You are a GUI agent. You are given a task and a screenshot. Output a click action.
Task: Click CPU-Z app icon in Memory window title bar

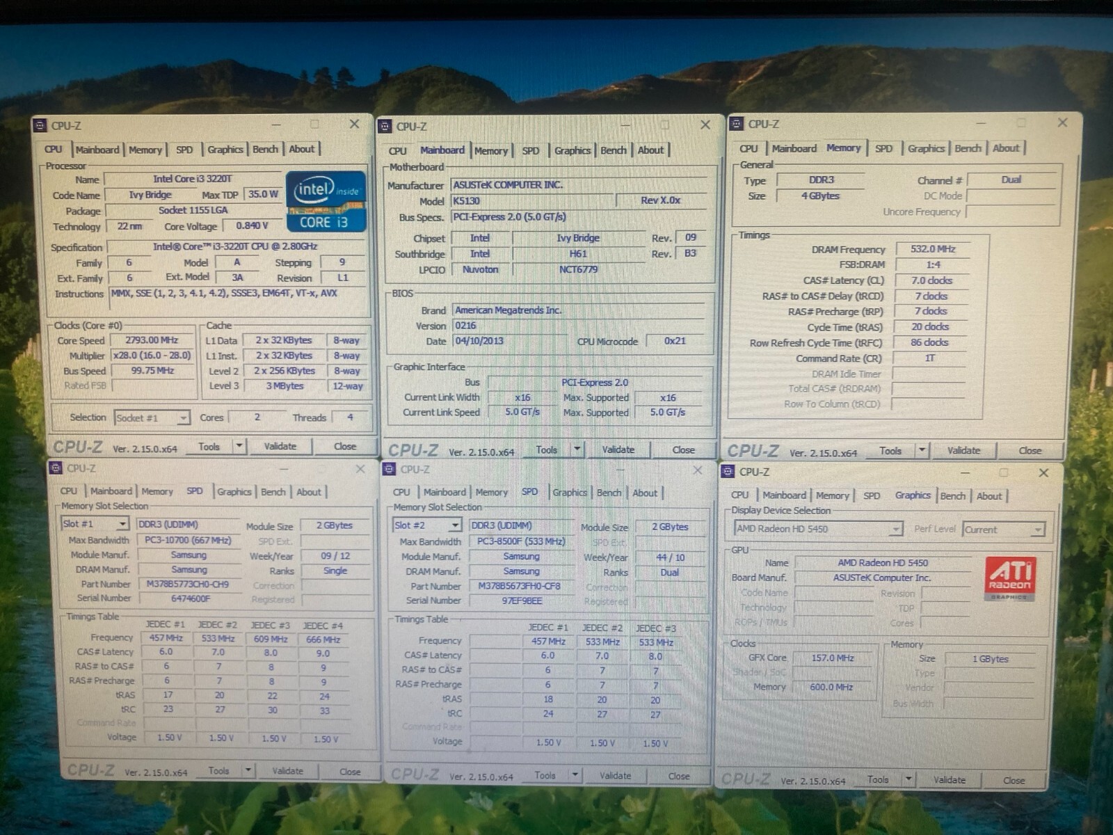point(736,124)
